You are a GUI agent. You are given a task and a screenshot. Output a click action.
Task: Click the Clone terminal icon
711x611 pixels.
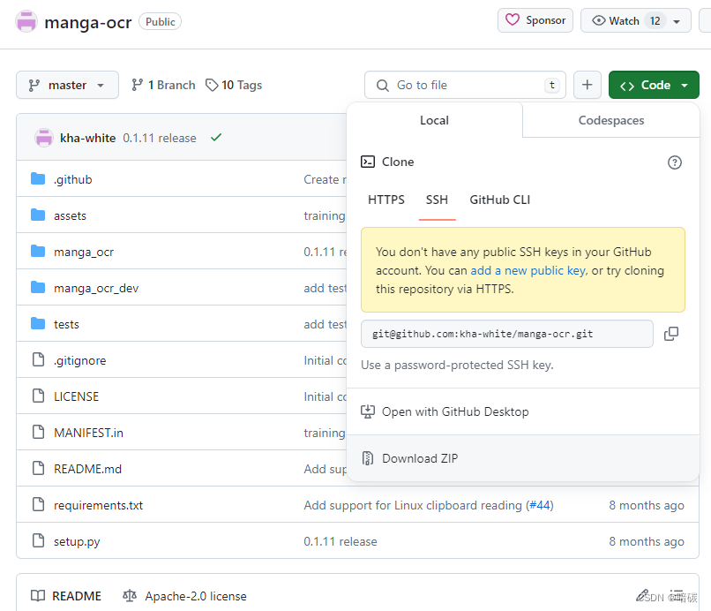[368, 162]
